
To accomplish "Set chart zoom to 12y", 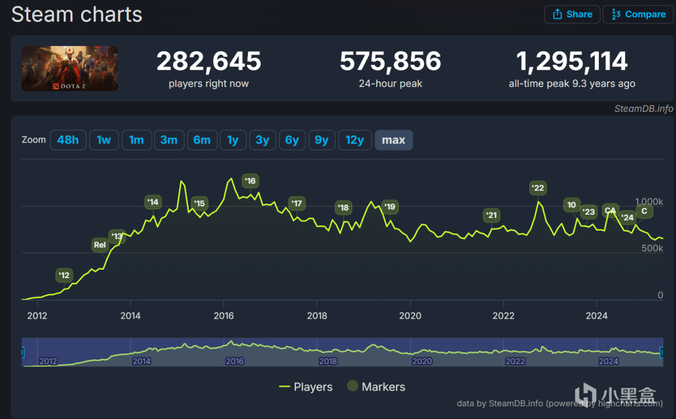I will (355, 140).
